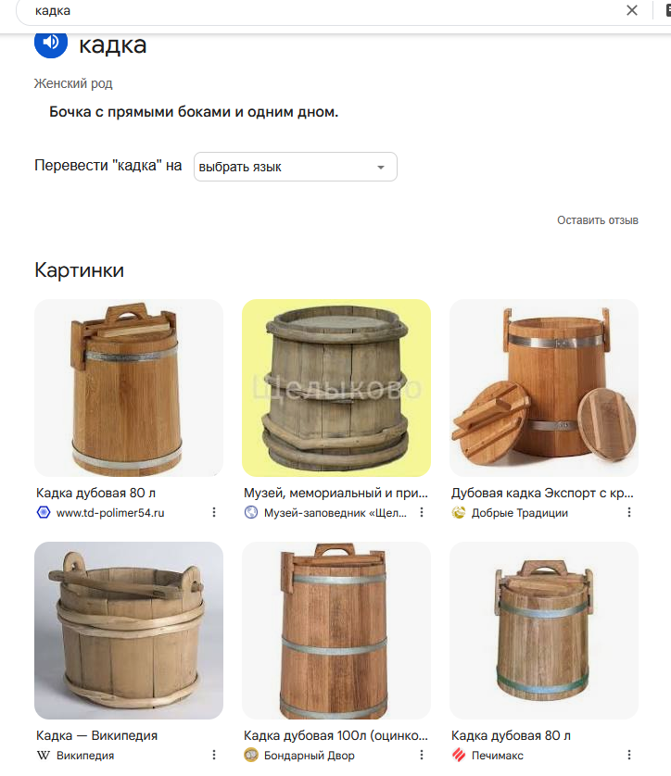
Task: Open more options for Печимакс result
Action: point(629,755)
